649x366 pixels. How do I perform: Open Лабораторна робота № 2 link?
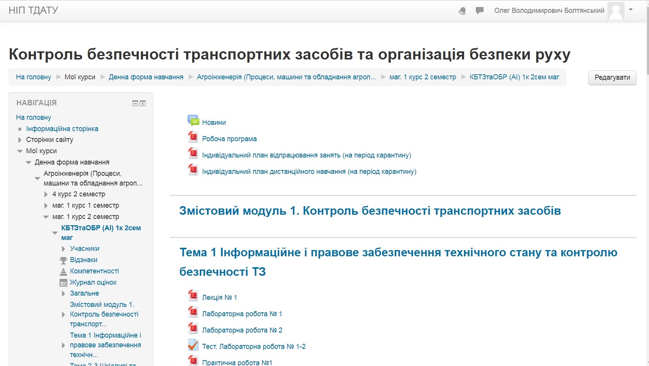(x=242, y=330)
